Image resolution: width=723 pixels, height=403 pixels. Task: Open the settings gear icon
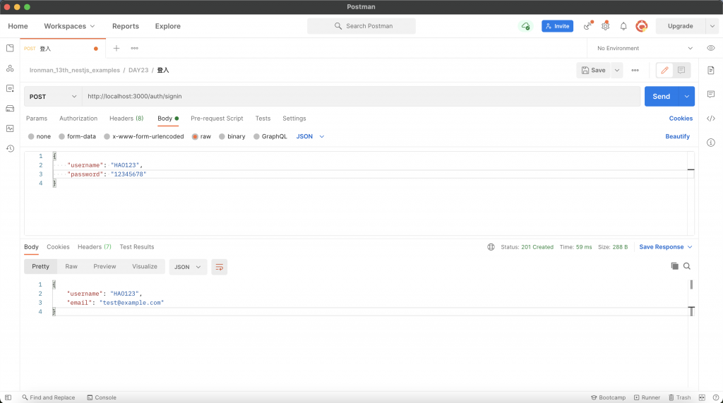(605, 26)
